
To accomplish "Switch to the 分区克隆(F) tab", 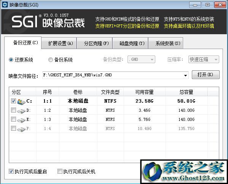I will coord(94,43).
